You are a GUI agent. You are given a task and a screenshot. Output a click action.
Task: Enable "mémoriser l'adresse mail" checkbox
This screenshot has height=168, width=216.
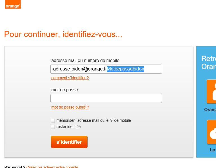pos(53,121)
